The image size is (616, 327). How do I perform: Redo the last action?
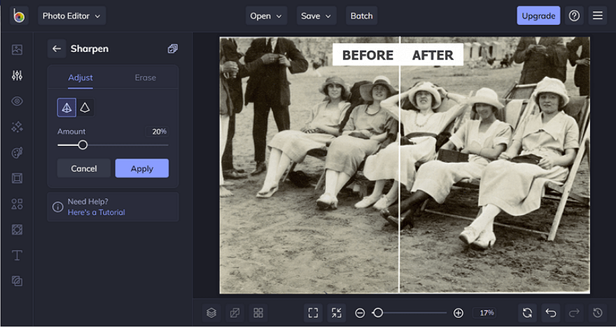(x=575, y=313)
